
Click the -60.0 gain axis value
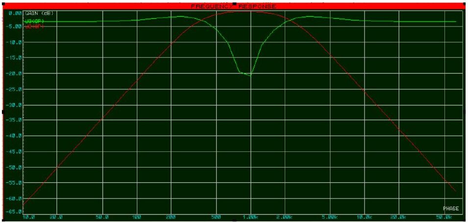[14, 198]
